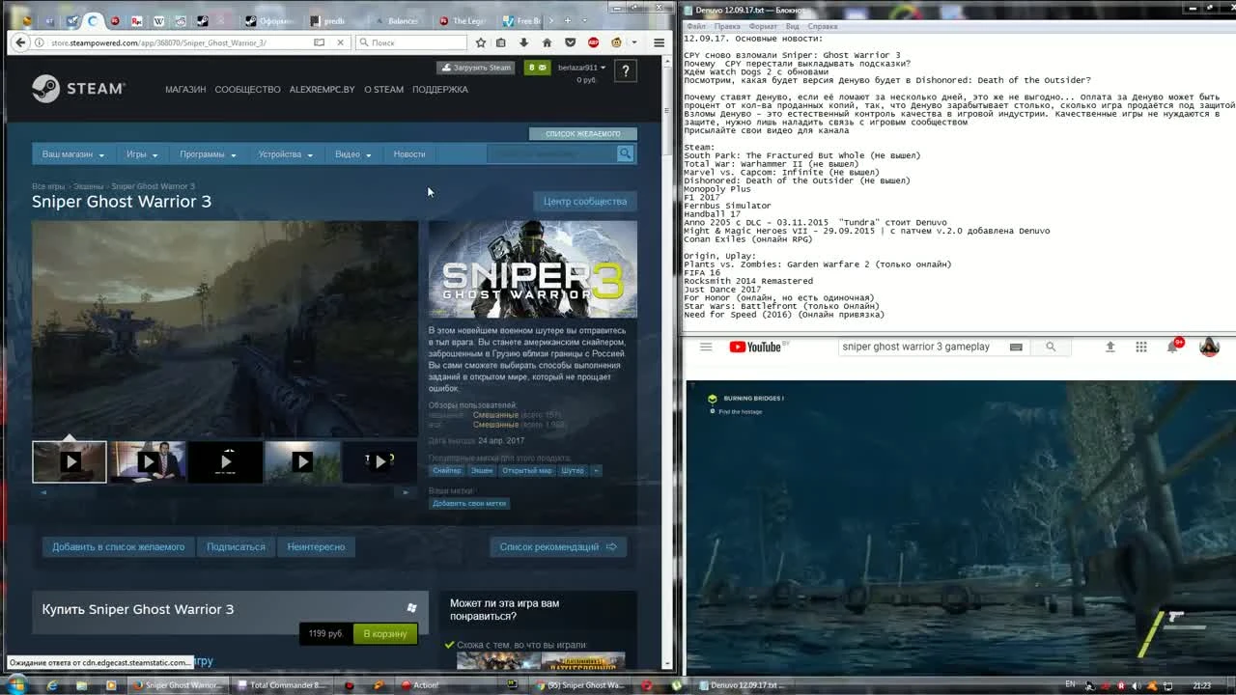Select the Снайпер tag link
The height and width of the screenshot is (695, 1236).
tap(448, 470)
